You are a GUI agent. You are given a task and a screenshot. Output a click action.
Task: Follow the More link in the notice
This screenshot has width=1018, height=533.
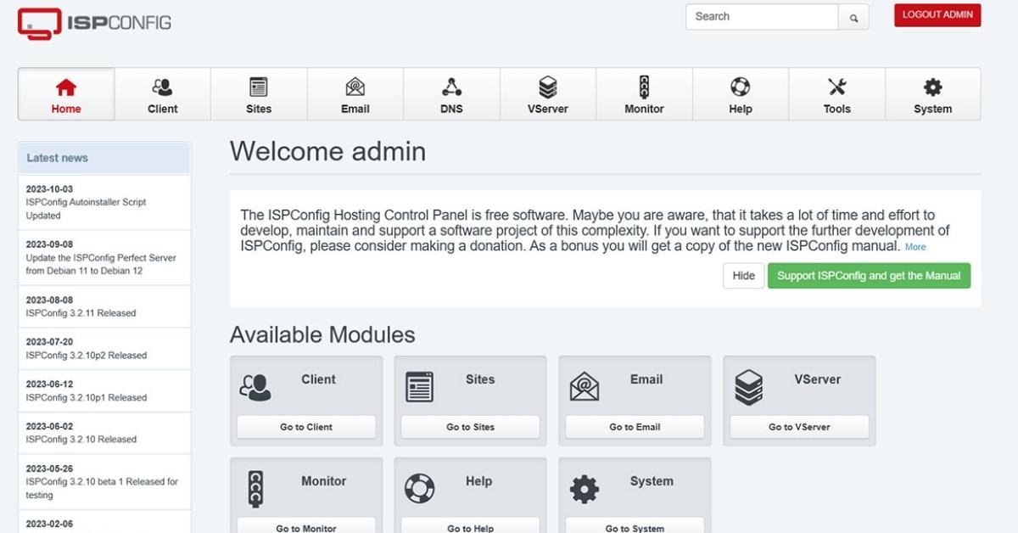915,247
